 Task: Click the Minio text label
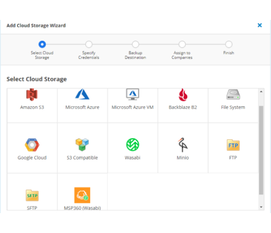pos(183,158)
